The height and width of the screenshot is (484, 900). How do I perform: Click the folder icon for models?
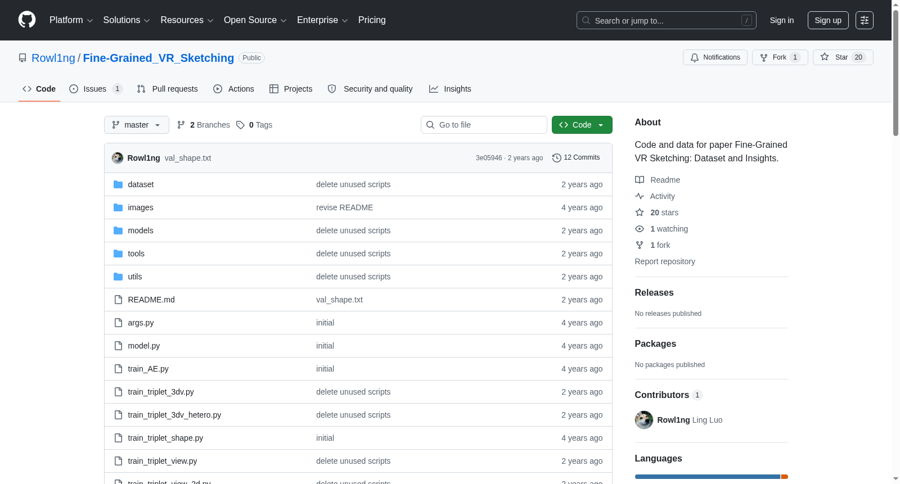tap(118, 230)
